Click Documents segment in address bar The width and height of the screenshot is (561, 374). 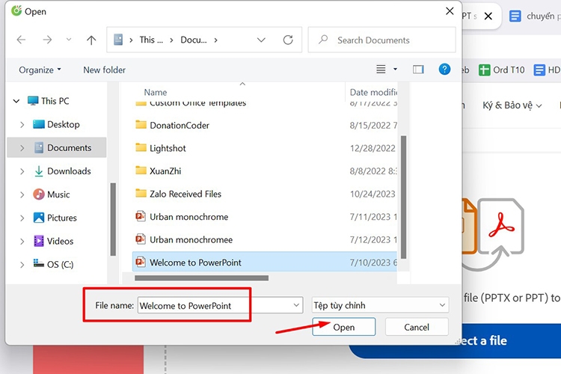point(194,40)
